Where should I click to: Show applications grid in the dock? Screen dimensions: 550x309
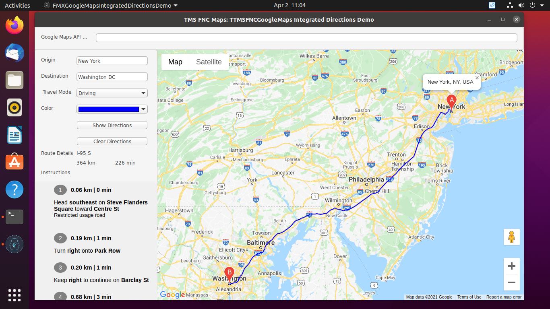tap(14, 295)
